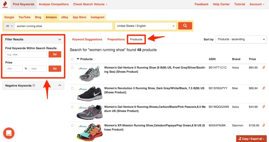This screenshot has width=269, height=142.
Task: Open the Help Center link
Action: coord(221,4)
